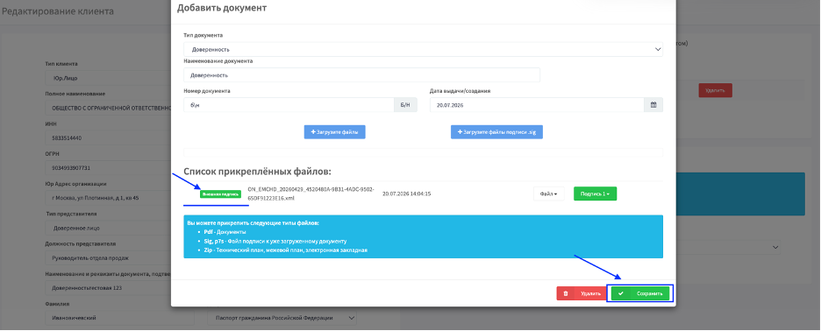Choose Загрузите файлы upload button

[334, 132]
